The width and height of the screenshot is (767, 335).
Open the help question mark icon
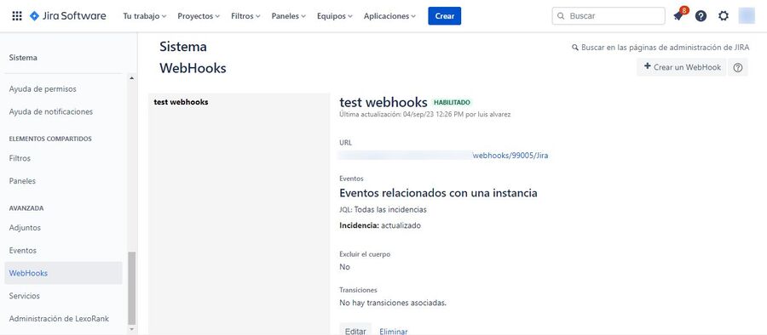pos(701,16)
